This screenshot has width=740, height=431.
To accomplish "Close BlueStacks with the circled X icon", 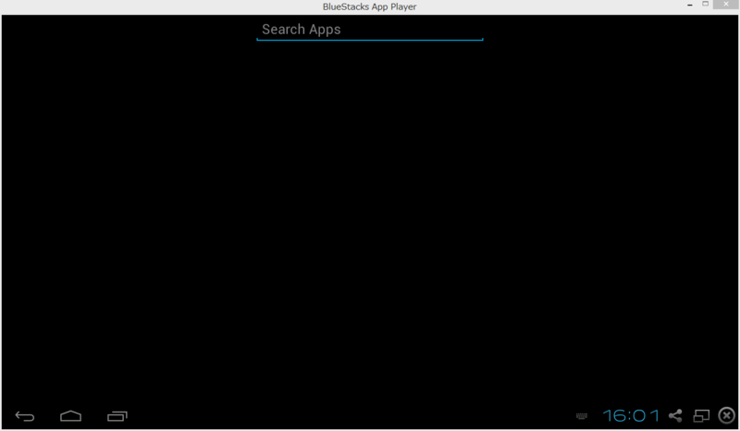I will [x=727, y=415].
